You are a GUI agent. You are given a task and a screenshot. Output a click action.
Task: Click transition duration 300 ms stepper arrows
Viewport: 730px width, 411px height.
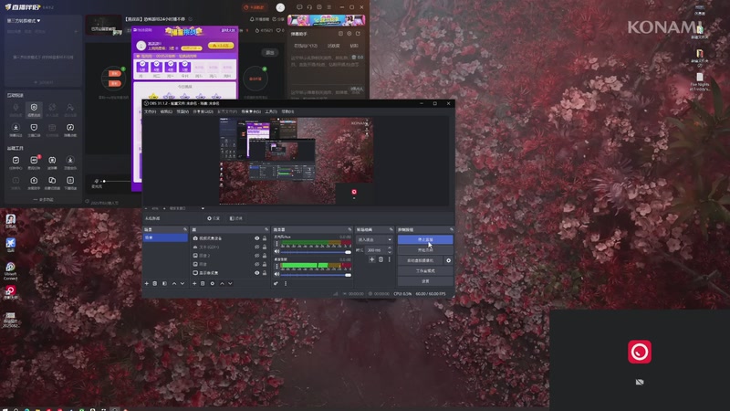point(390,249)
